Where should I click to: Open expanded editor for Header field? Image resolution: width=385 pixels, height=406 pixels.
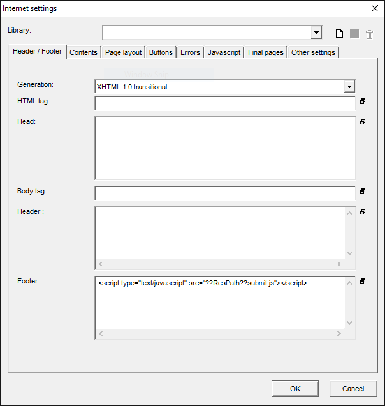363,211
